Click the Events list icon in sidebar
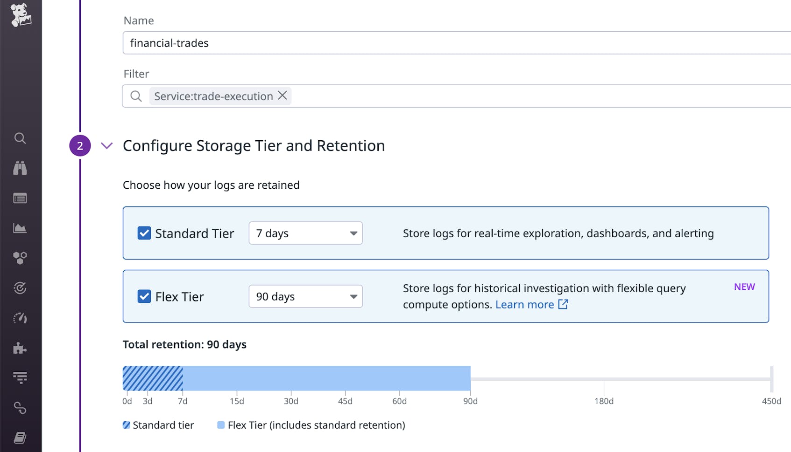The height and width of the screenshot is (452, 791). [x=21, y=198]
